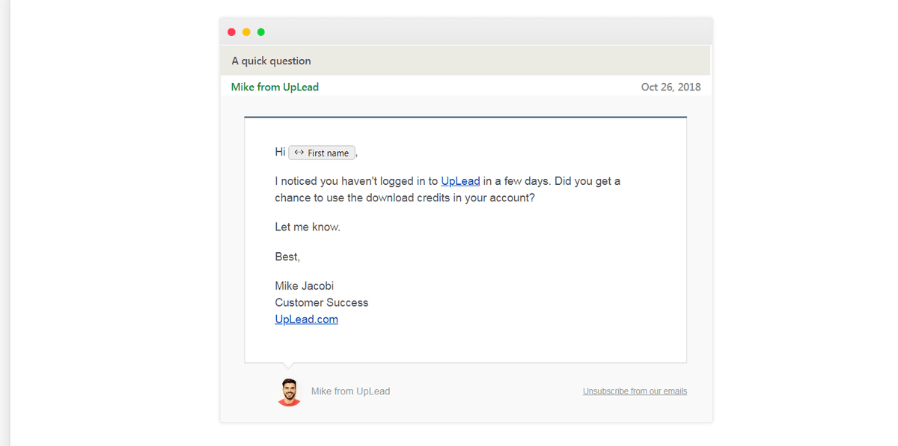Click the Mike Jacobi signature name
The width and height of the screenshot is (898, 446).
pyautogui.click(x=305, y=286)
